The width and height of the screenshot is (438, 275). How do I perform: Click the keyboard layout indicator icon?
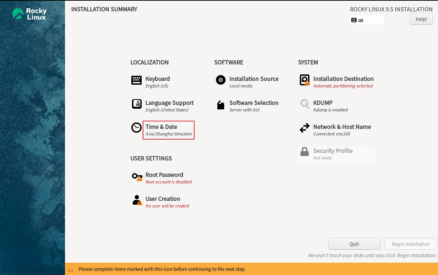pyautogui.click(x=354, y=20)
